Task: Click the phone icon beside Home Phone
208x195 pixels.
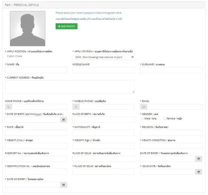Action: pos(9,107)
